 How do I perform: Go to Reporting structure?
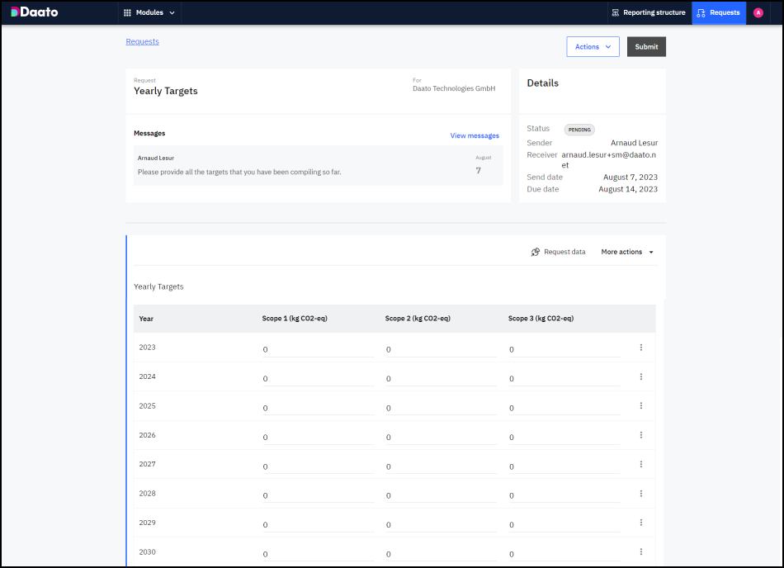[648, 12]
